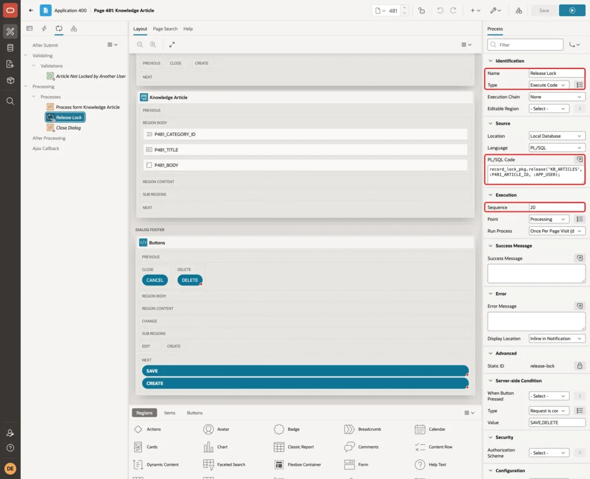Open SQL Workshop database icon
The image size is (590, 479).
click(10, 48)
